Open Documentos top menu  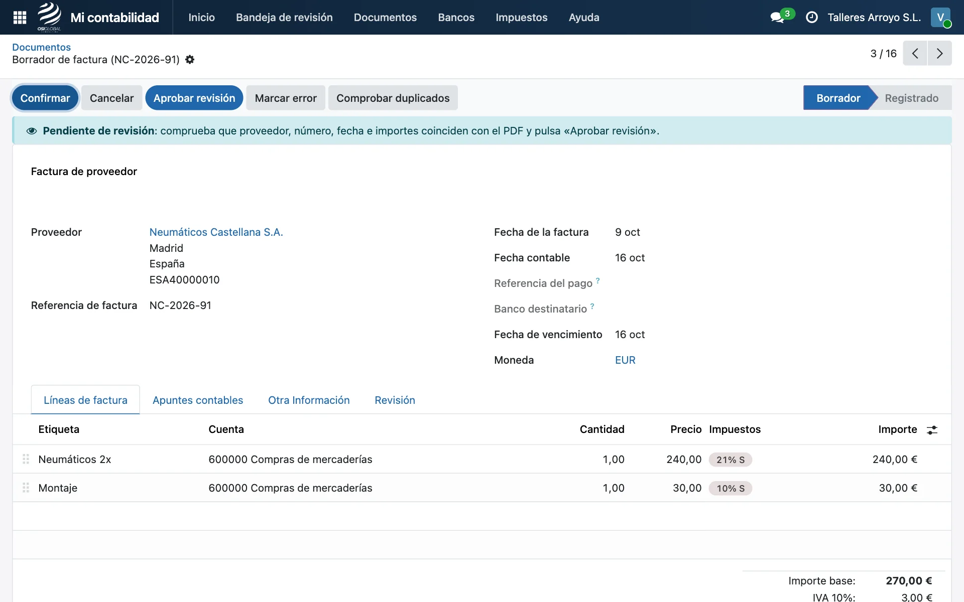[x=385, y=18]
